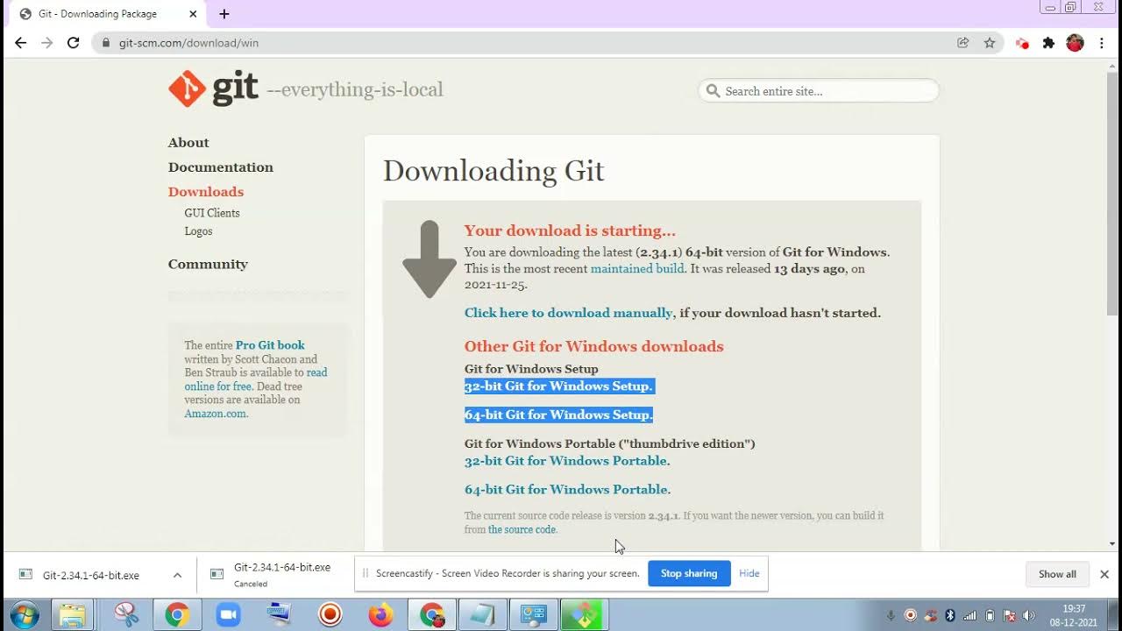Open Snipping Tool from the taskbar
The width and height of the screenshot is (1122, 631).
pos(126,615)
